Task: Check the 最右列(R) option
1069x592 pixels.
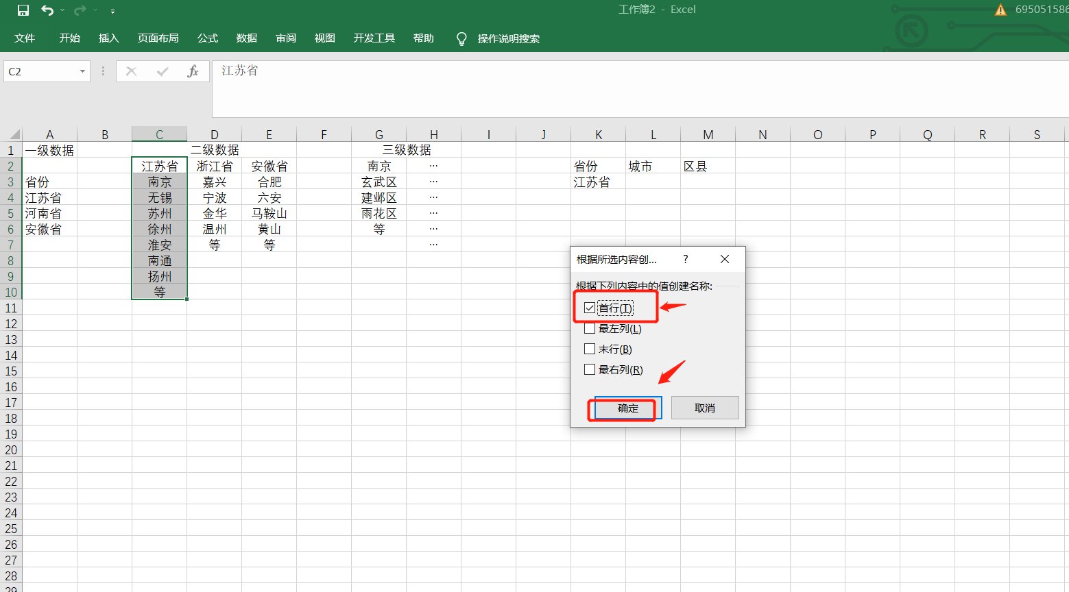Action: (x=590, y=369)
